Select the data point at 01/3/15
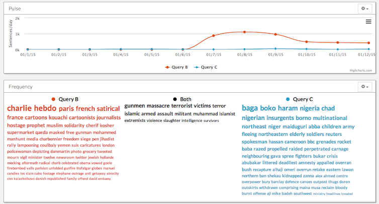The height and width of the screenshot is (204, 379). click(89, 50)
